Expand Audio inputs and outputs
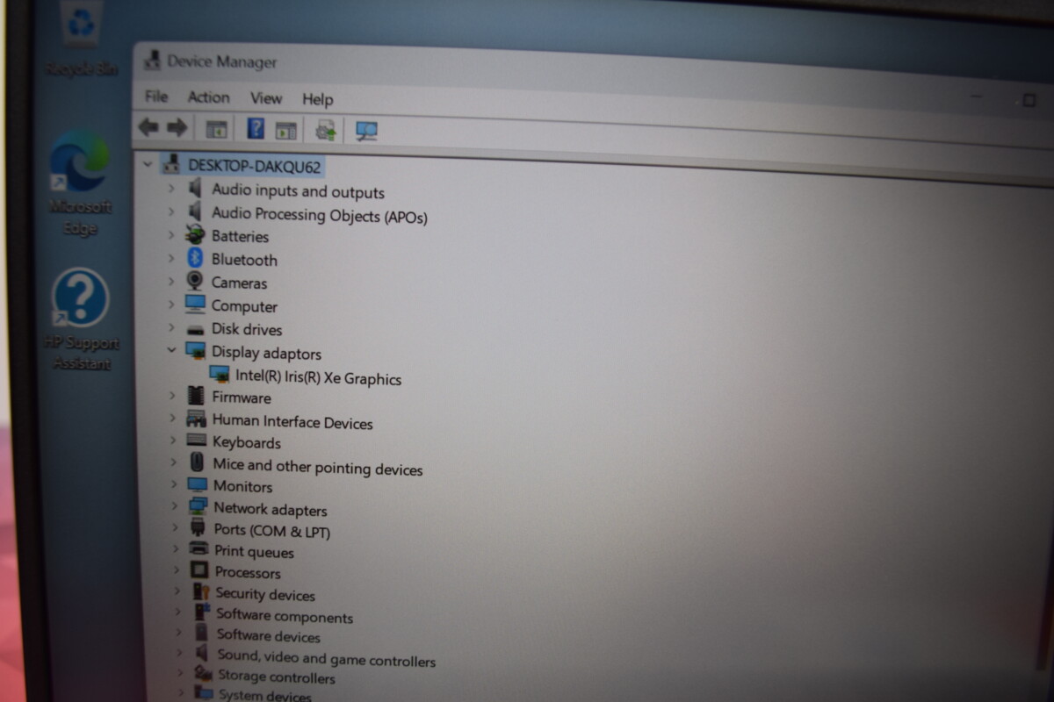 (x=171, y=188)
